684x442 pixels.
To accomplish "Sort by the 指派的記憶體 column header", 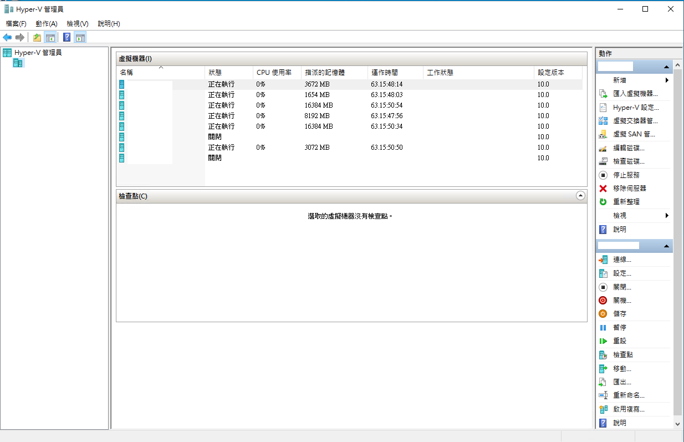I will [334, 73].
